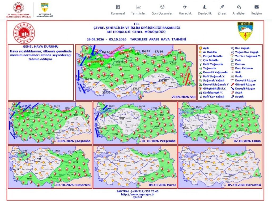Open the Denizcilik menu
This screenshot has height=201, width=272.
(x=205, y=13)
